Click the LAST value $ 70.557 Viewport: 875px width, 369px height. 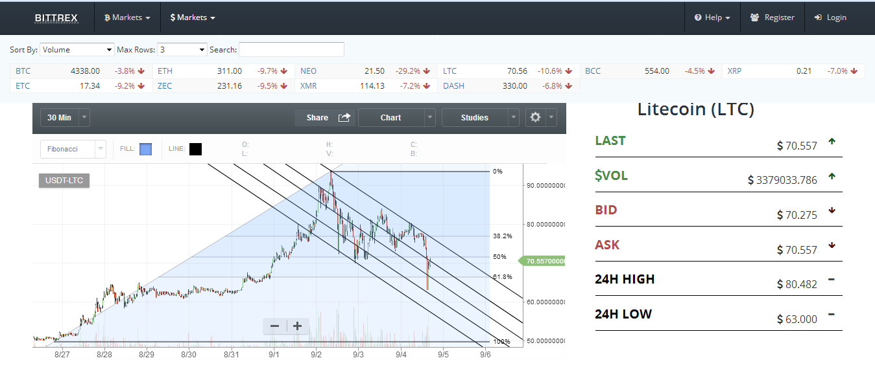pos(797,146)
